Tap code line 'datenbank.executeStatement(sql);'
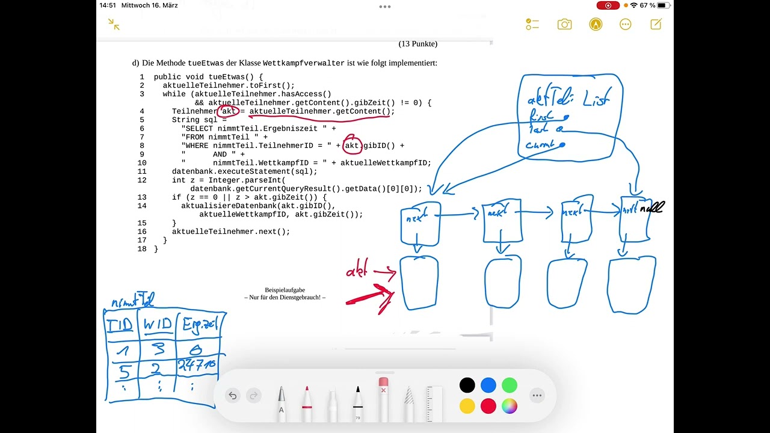 245,171
